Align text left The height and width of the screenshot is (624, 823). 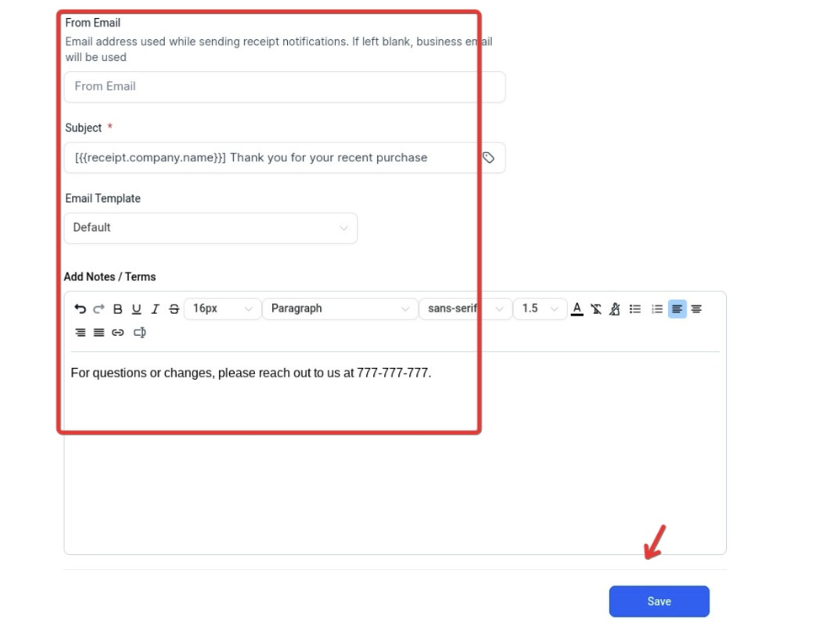click(677, 308)
